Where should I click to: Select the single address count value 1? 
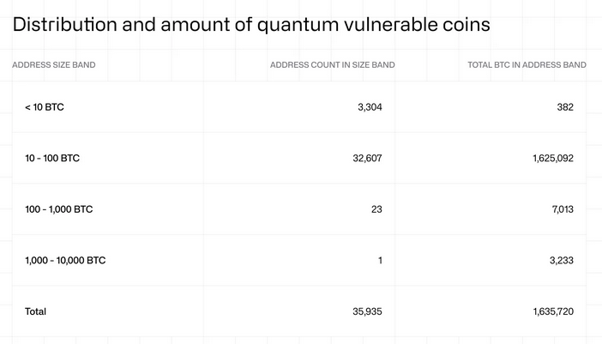[380, 260]
